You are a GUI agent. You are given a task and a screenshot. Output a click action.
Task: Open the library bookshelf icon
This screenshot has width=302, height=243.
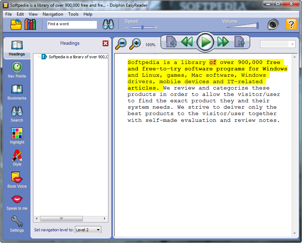(x=30, y=24)
